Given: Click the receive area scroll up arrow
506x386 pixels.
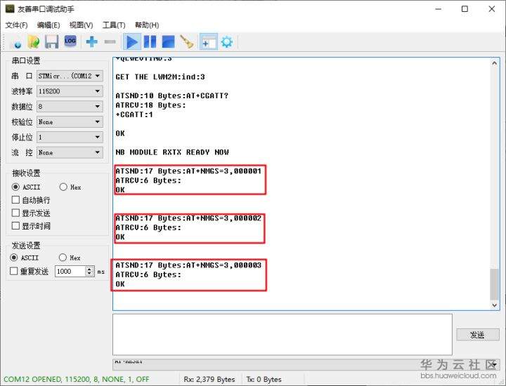Looking at the screenshot, I should pos(494,63).
